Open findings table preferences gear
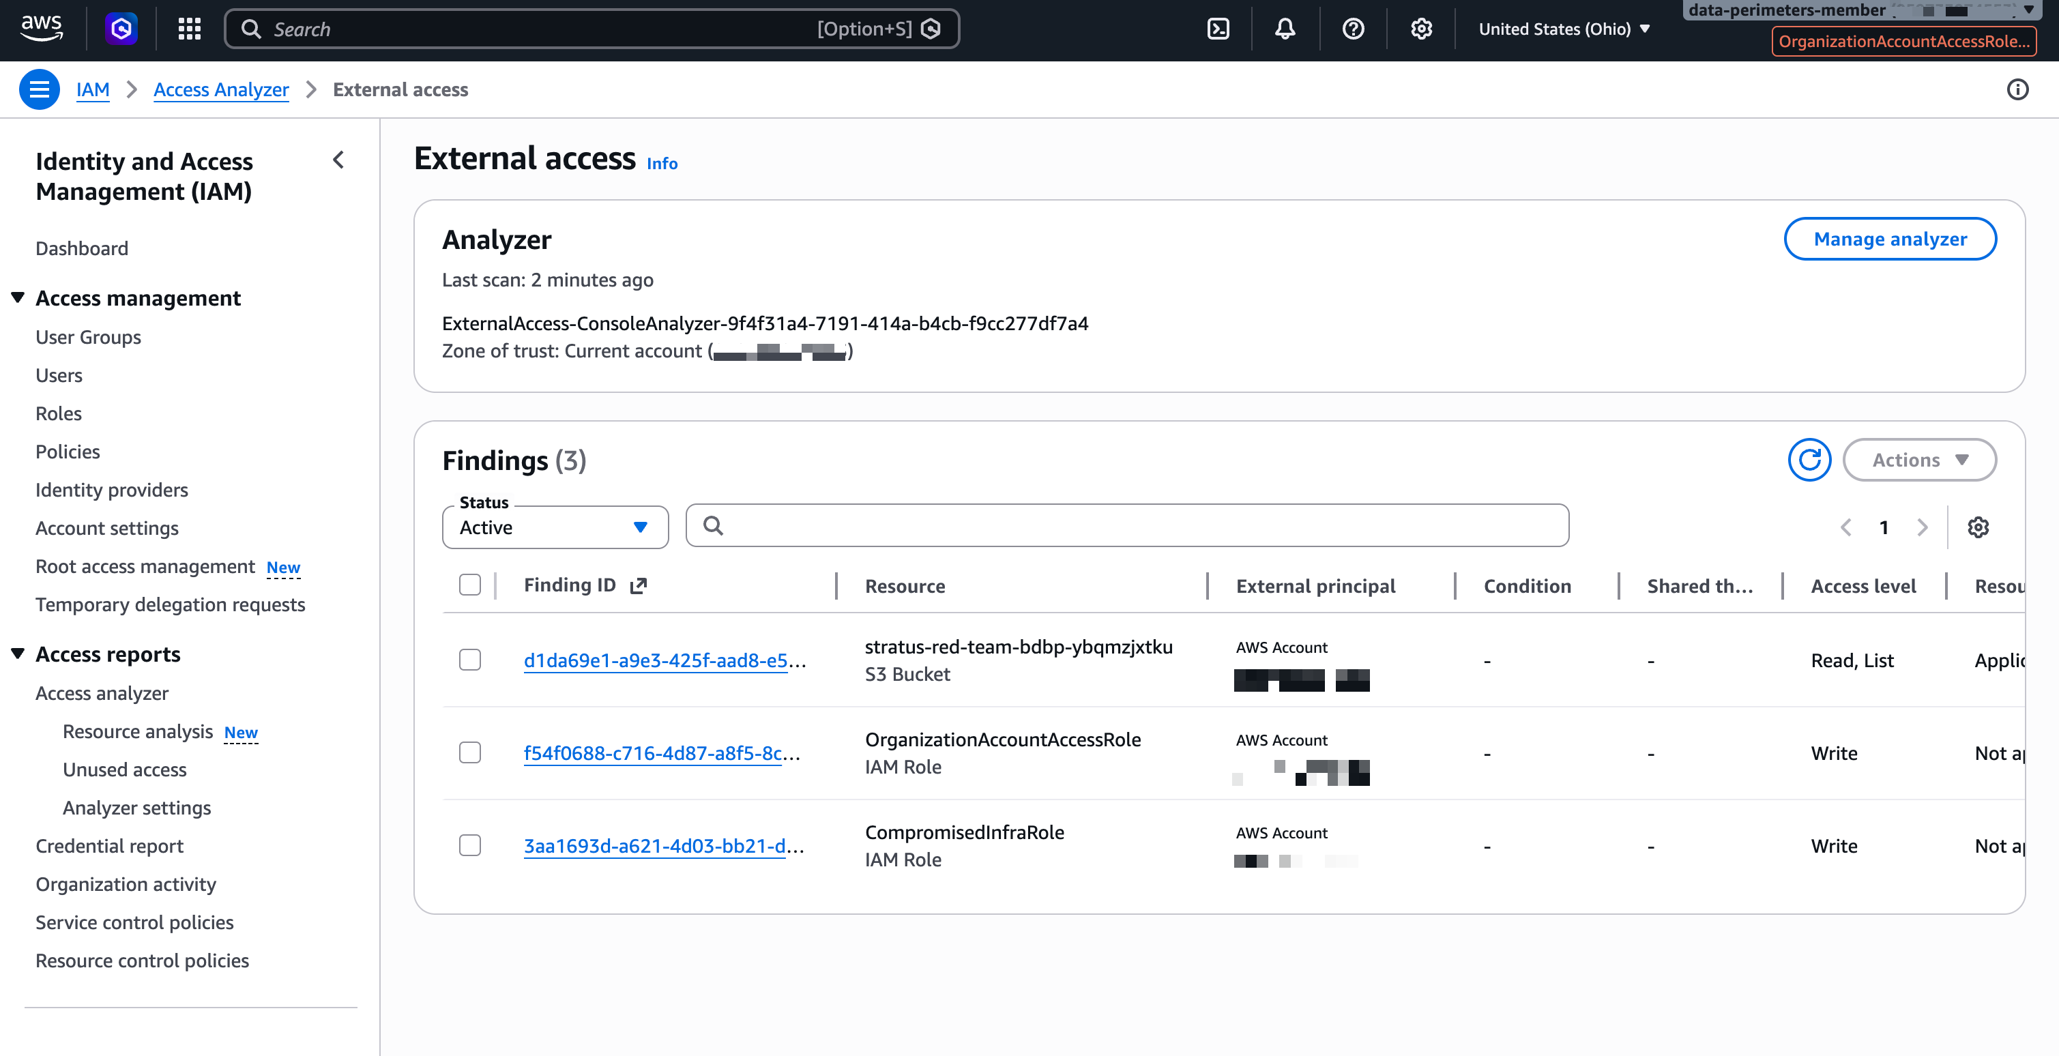 pos(1978,527)
